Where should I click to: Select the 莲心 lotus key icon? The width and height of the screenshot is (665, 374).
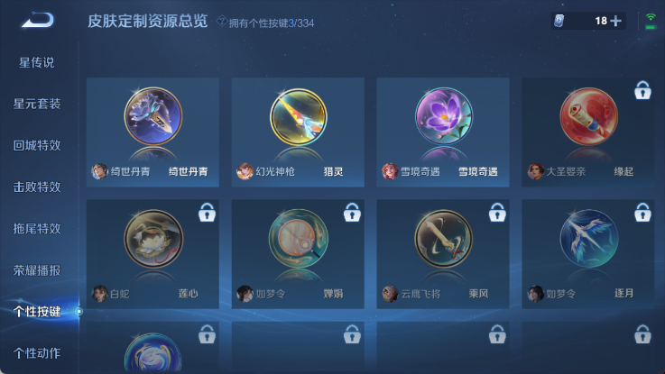153,239
